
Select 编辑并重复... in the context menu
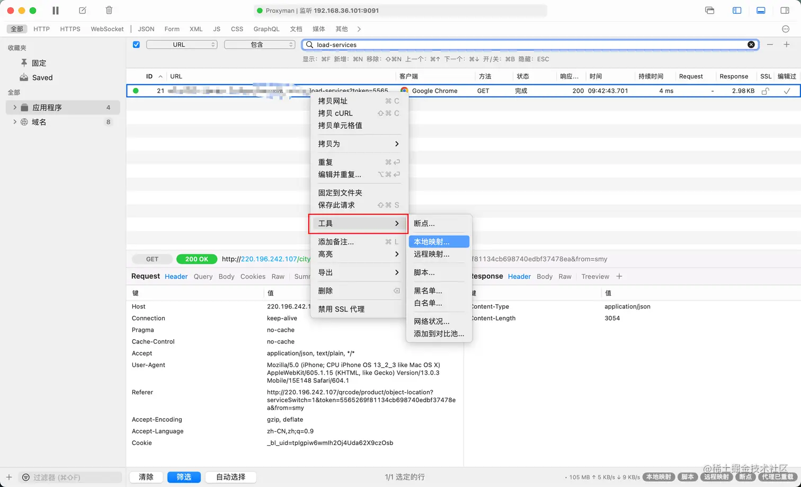tap(359, 174)
